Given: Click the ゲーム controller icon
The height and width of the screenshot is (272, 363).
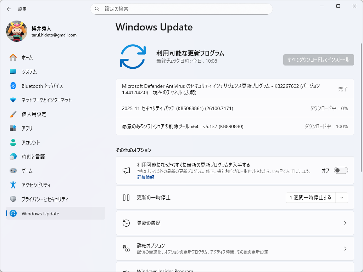Looking at the screenshot, I should 13,171.
